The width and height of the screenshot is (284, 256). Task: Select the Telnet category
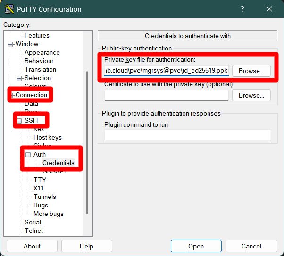point(33,231)
